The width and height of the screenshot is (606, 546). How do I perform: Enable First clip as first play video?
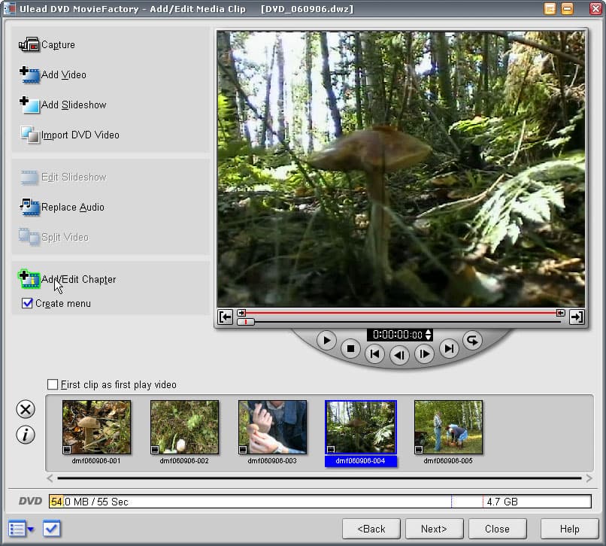pyautogui.click(x=53, y=385)
